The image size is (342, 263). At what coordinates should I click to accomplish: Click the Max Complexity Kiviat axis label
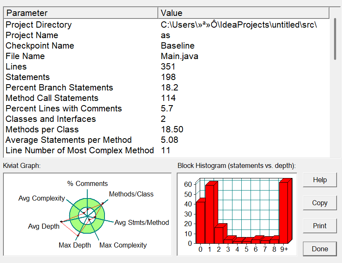pos(123,245)
